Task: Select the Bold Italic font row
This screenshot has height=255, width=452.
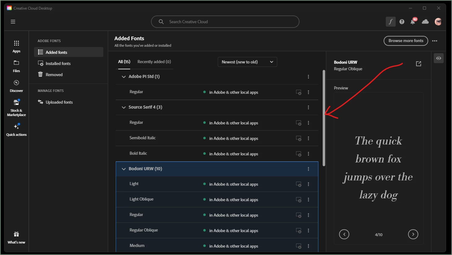Action: pyautogui.click(x=217, y=154)
